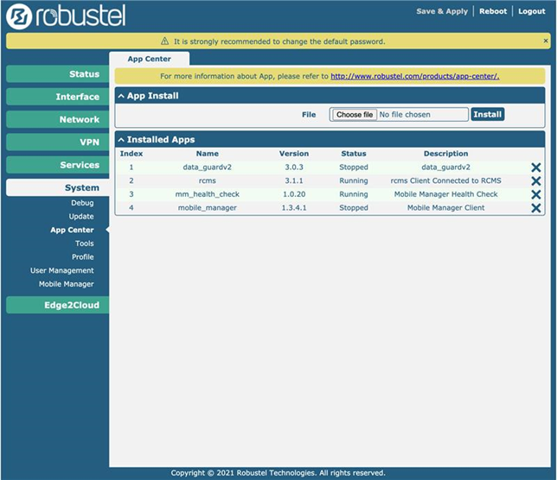This screenshot has height=480, width=557.
Task: Open the VPN menu
Action: click(x=58, y=142)
